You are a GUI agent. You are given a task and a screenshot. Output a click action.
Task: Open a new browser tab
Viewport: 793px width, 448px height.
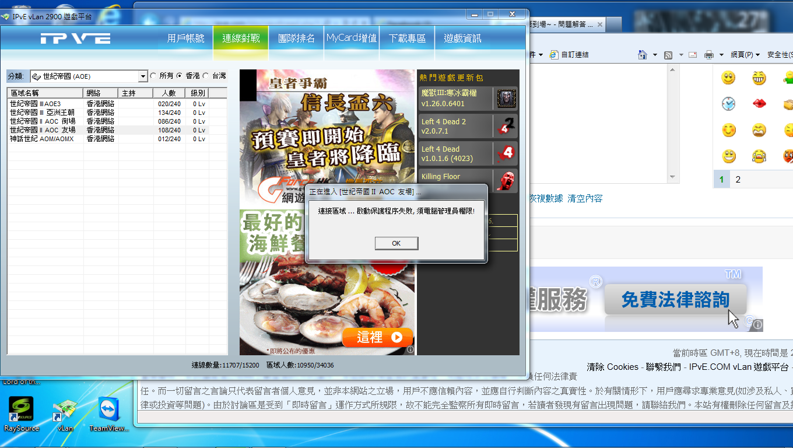click(x=613, y=24)
